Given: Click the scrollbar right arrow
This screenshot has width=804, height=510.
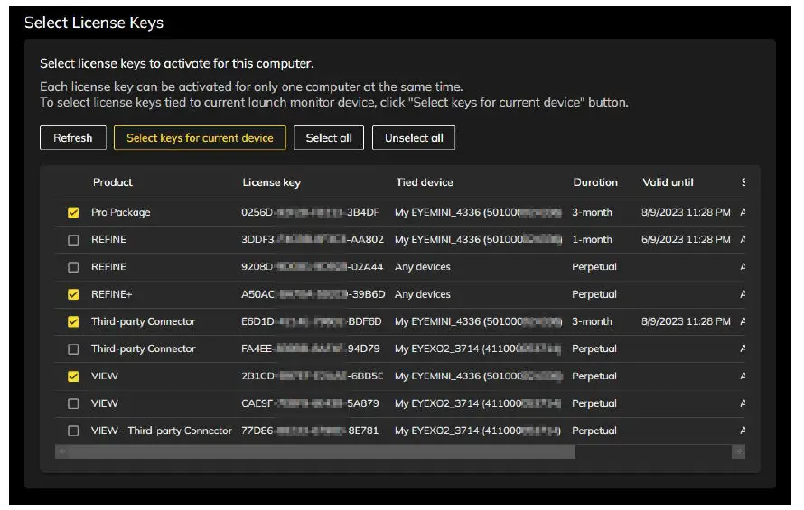Looking at the screenshot, I should 738,451.
